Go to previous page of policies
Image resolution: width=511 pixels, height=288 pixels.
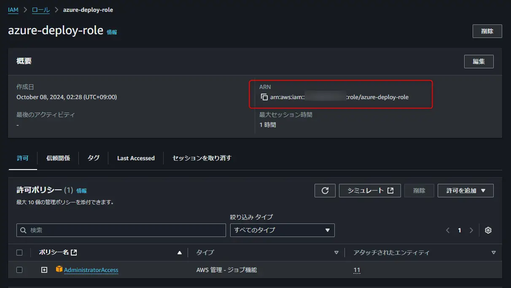pos(448,230)
